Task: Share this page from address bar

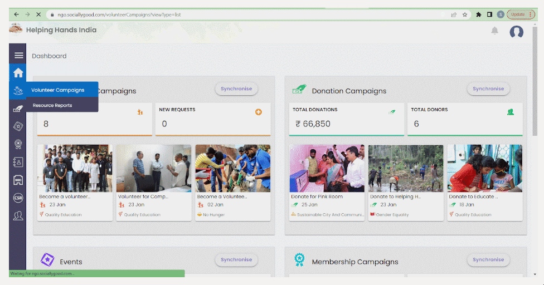Action: (454, 14)
